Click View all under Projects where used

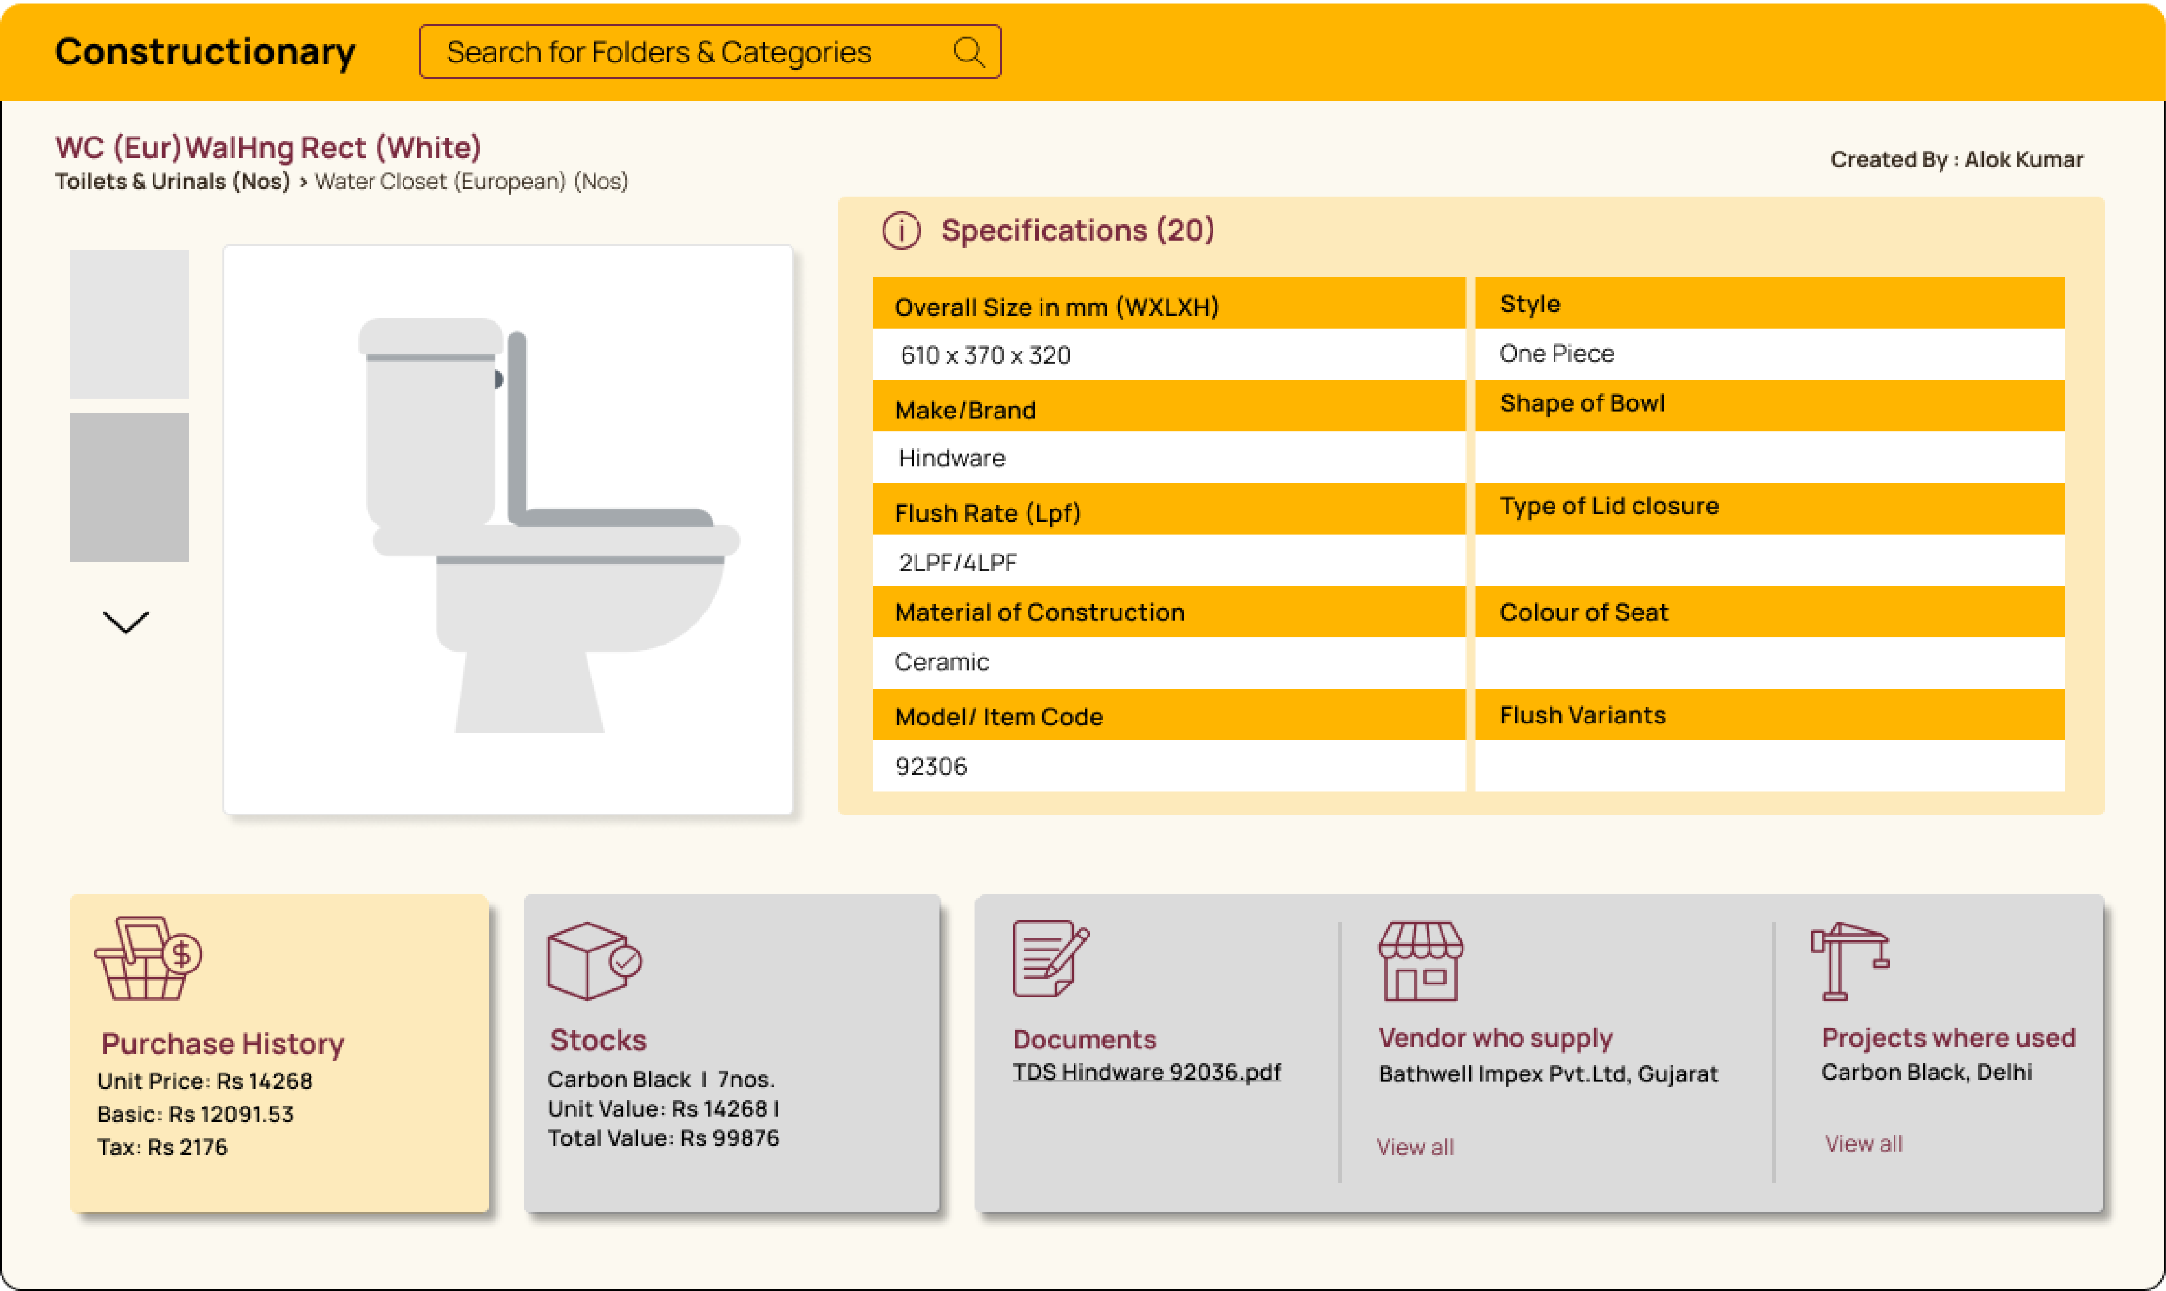[1864, 1144]
